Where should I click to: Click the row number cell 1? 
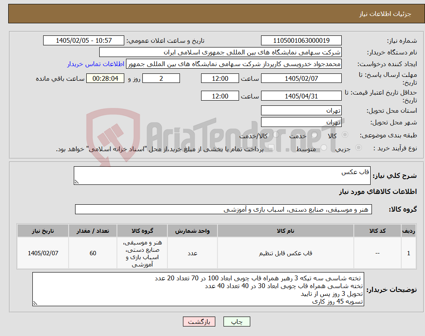(x=409, y=253)
